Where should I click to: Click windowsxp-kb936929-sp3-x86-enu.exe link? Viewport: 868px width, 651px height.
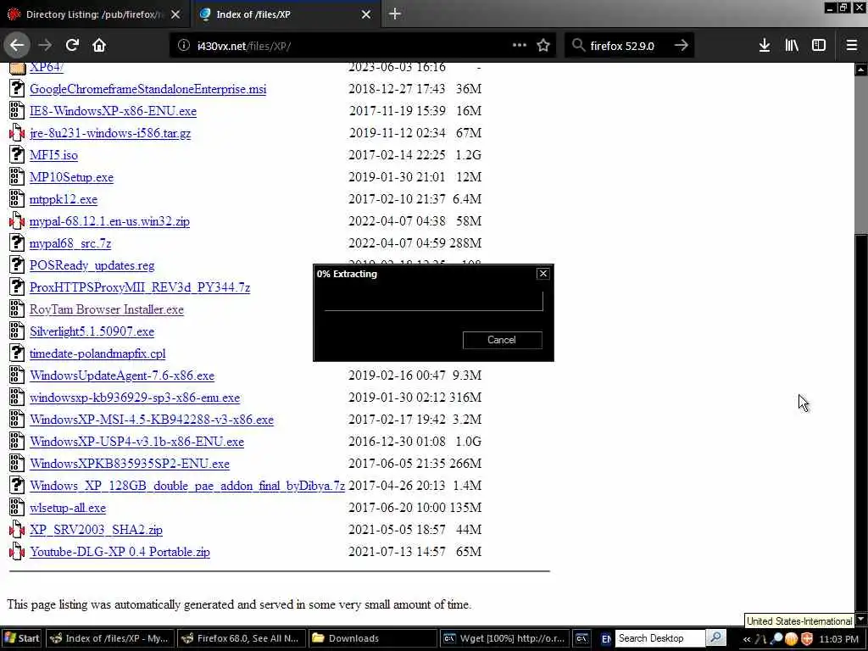tap(135, 398)
